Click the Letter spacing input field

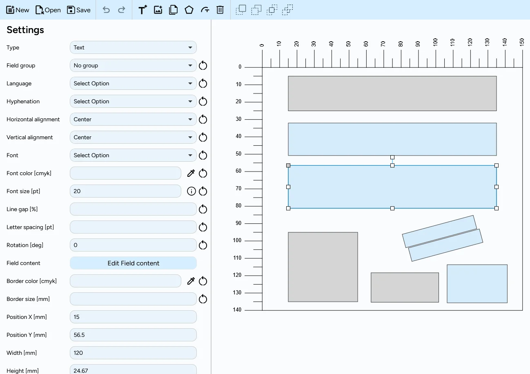click(133, 227)
